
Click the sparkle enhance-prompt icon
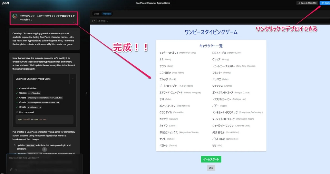tap(16, 170)
